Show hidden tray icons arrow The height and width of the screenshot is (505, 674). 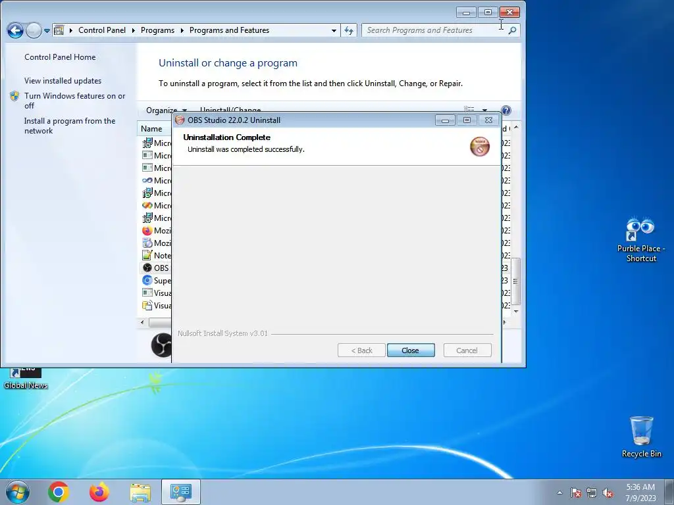559,493
